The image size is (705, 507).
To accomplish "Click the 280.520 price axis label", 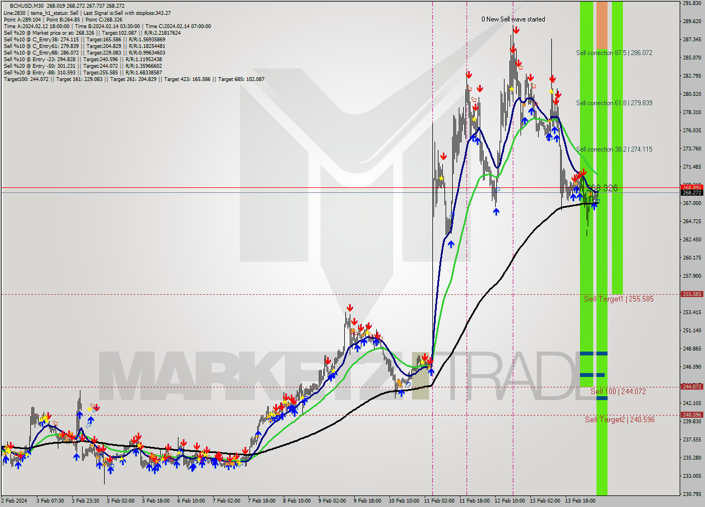I will click(x=692, y=94).
